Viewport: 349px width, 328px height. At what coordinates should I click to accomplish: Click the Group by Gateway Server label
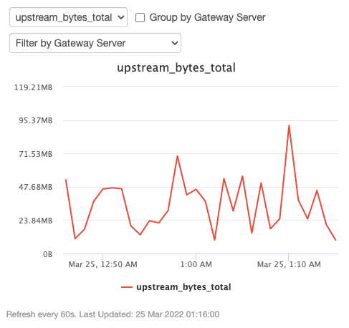tap(207, 17)
